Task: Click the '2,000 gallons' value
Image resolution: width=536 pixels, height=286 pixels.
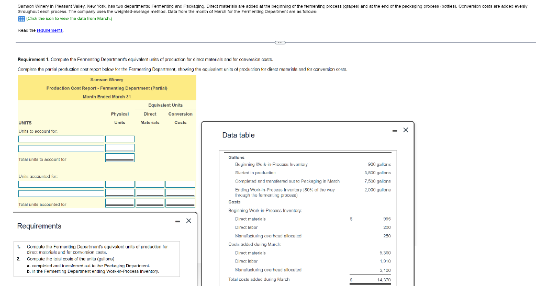Action: (377, 190)
